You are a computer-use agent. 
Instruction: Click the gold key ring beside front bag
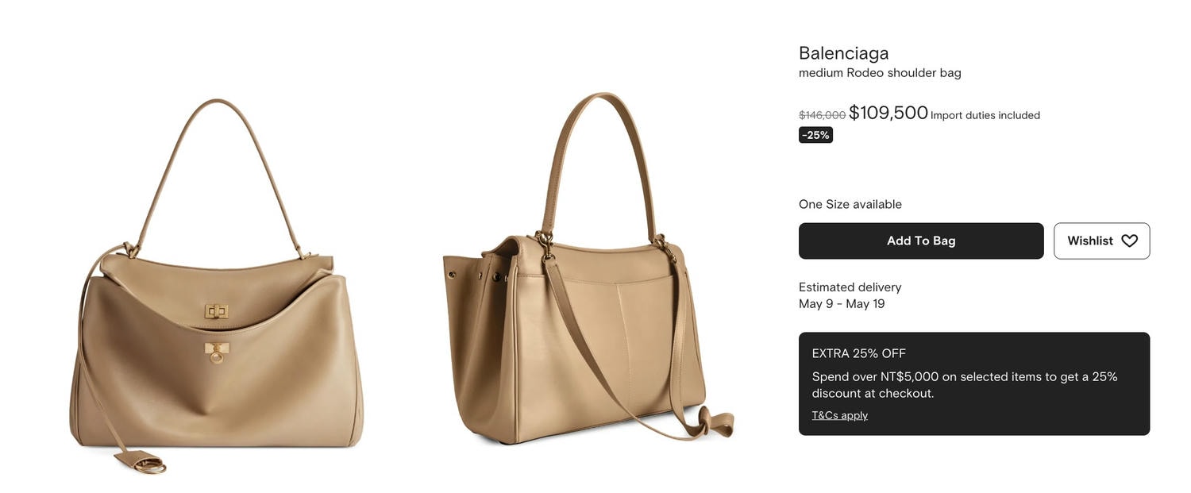pos(147,466)
